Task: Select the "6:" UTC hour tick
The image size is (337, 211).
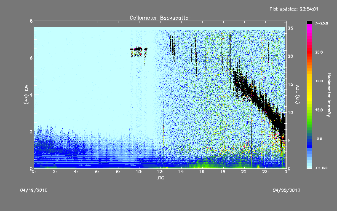Action: (97, 172)
